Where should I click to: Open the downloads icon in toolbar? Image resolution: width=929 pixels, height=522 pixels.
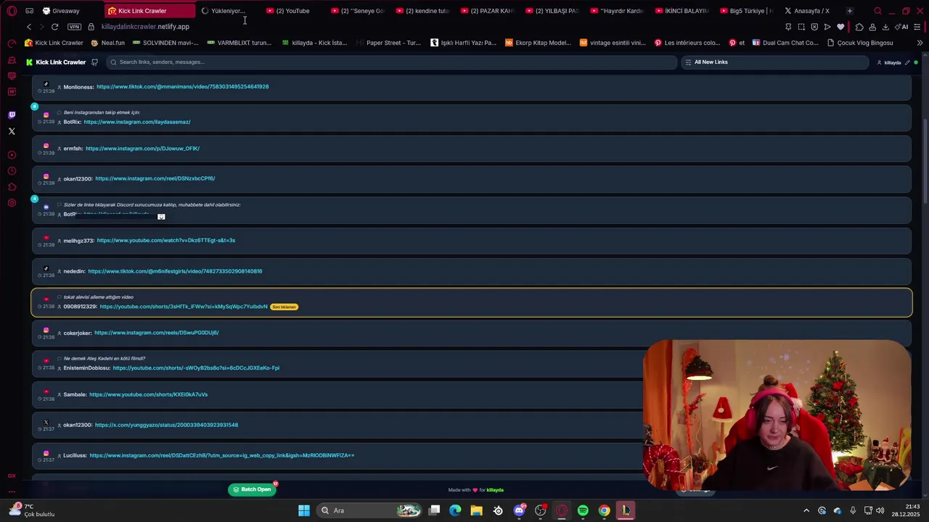(885, 27)
